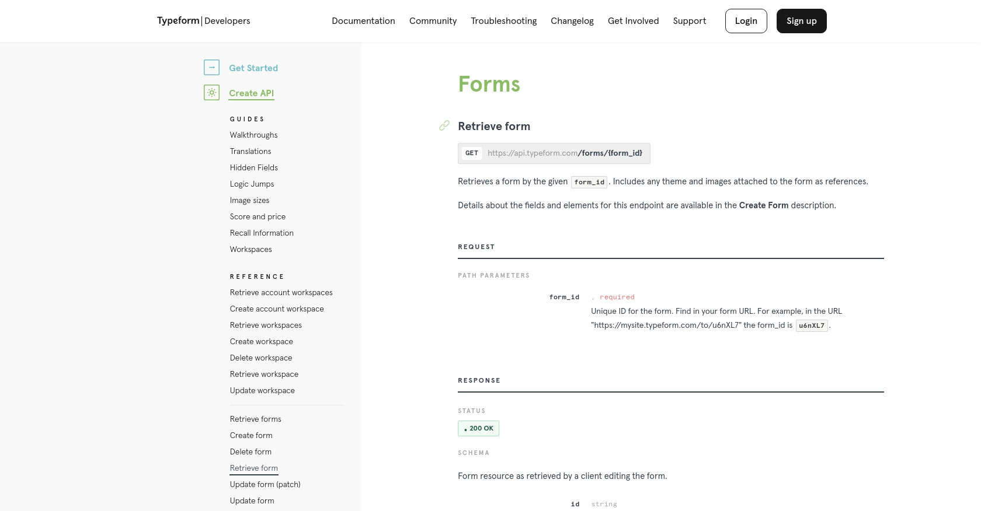Click the Retrieve form section heading

click(494, 126)
